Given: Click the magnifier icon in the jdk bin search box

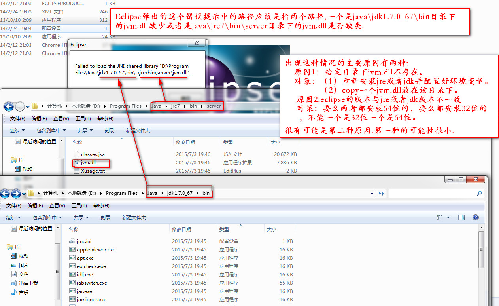Looking at the screenshot, I should [x=479, y=194].
